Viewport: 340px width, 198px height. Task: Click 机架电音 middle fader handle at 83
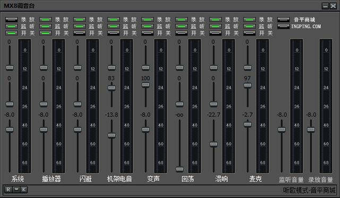(x=112, y=88)
